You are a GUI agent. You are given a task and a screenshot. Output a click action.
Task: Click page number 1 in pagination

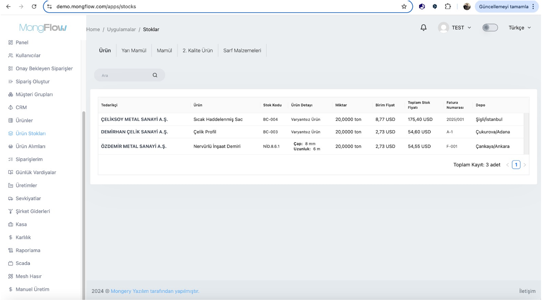(x=516, y=165)
